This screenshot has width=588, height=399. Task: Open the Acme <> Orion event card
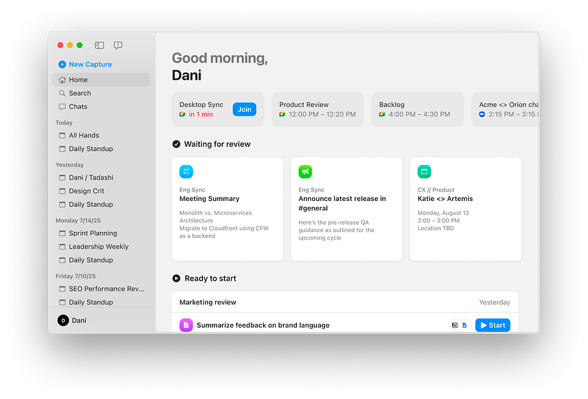[505, 110]
